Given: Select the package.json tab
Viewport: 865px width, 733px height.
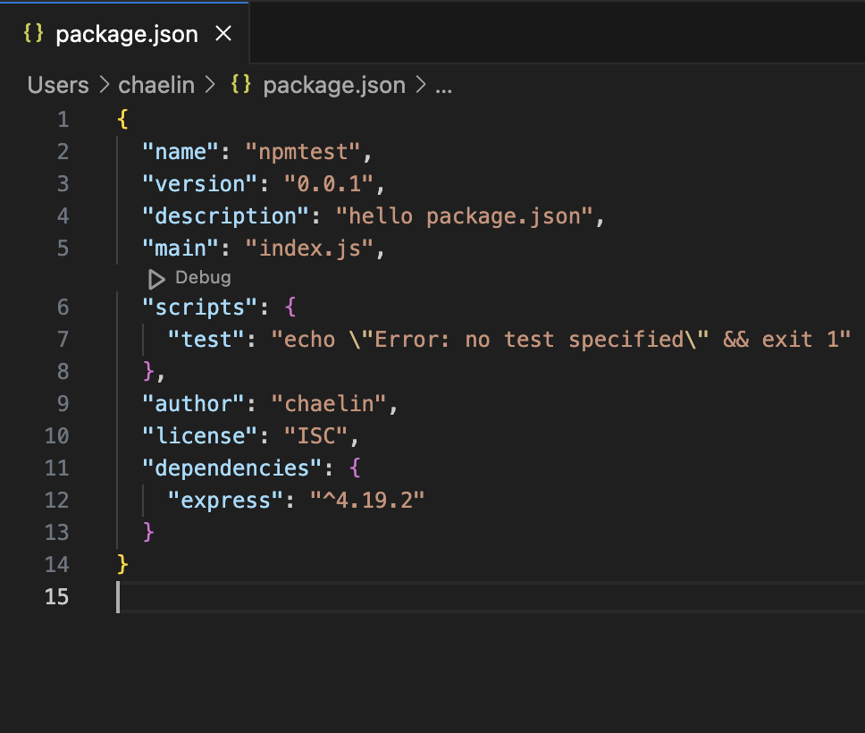Looking at the screenshot, I should tap(124, 33).
